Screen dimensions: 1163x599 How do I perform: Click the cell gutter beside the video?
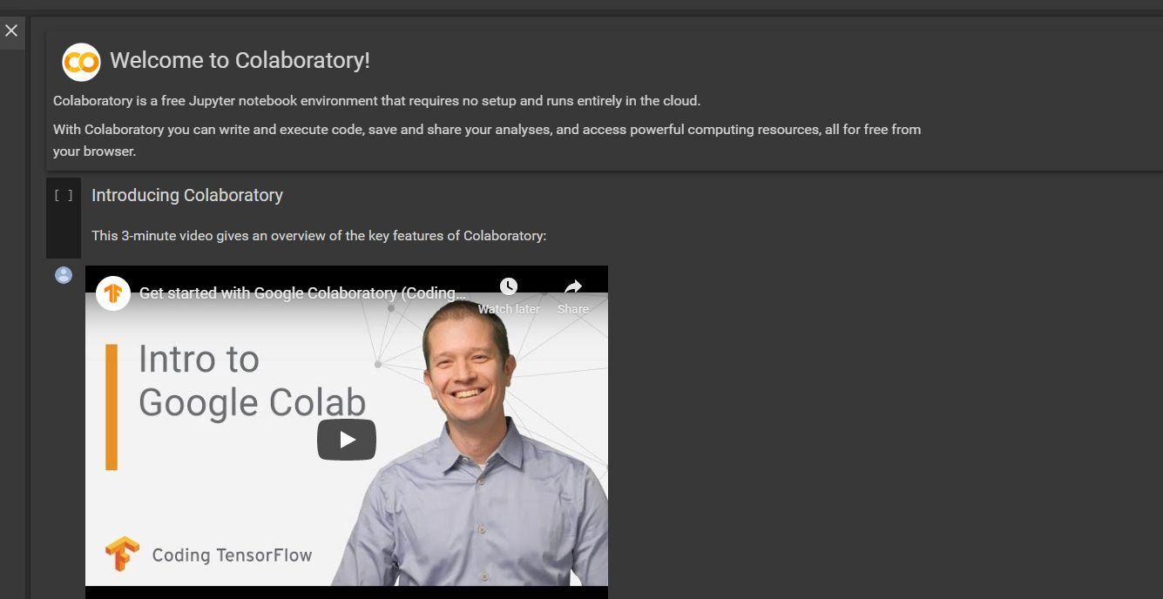63,392
